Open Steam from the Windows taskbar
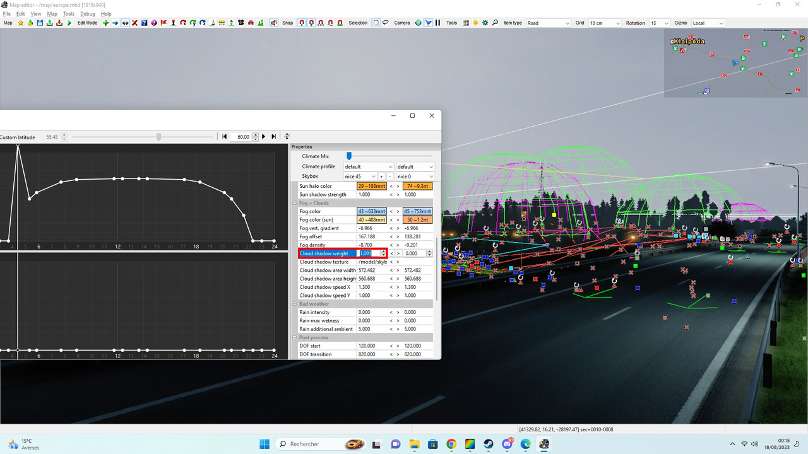The height and width of the screenshot is (454, 808). [x=488, y=444]
